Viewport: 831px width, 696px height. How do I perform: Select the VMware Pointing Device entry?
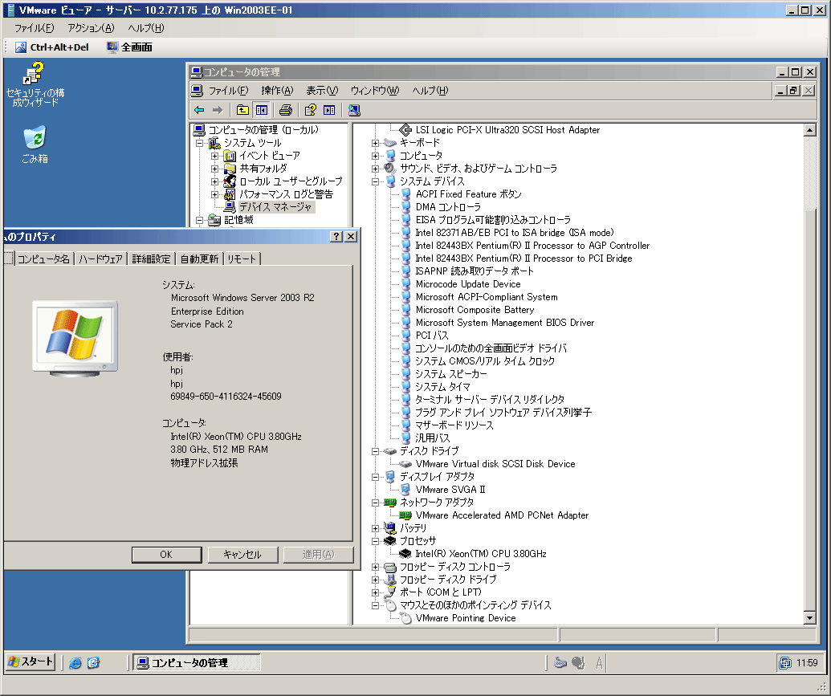tap(466, 618)
